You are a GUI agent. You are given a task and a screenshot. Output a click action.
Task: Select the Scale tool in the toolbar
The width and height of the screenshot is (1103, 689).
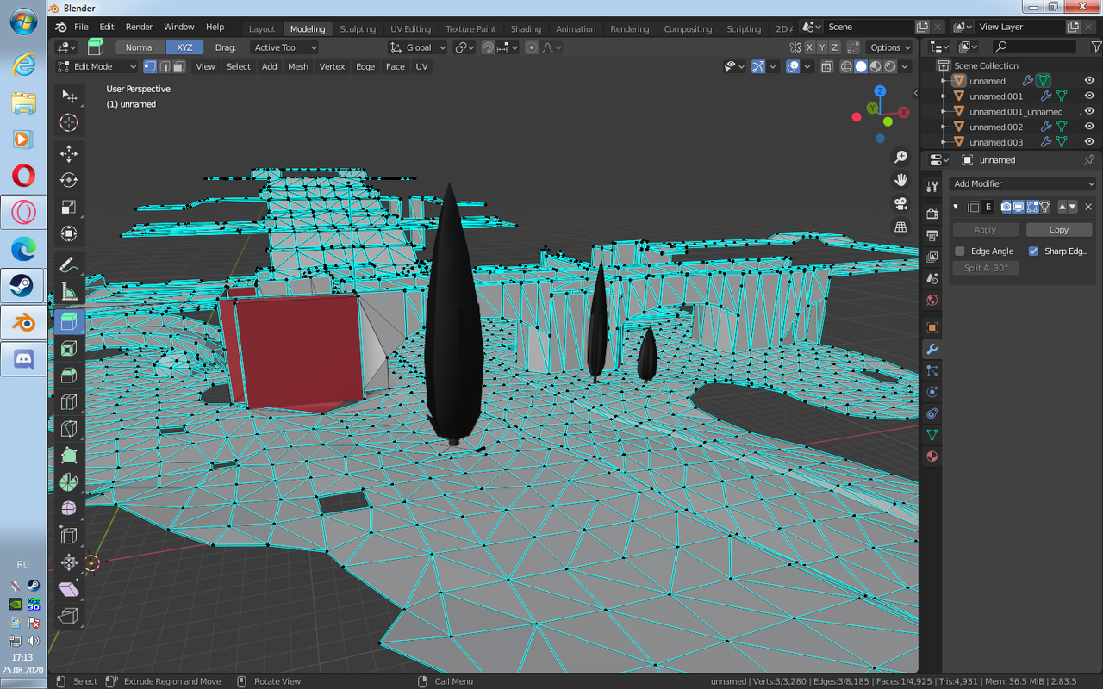[x=69, y=207]
